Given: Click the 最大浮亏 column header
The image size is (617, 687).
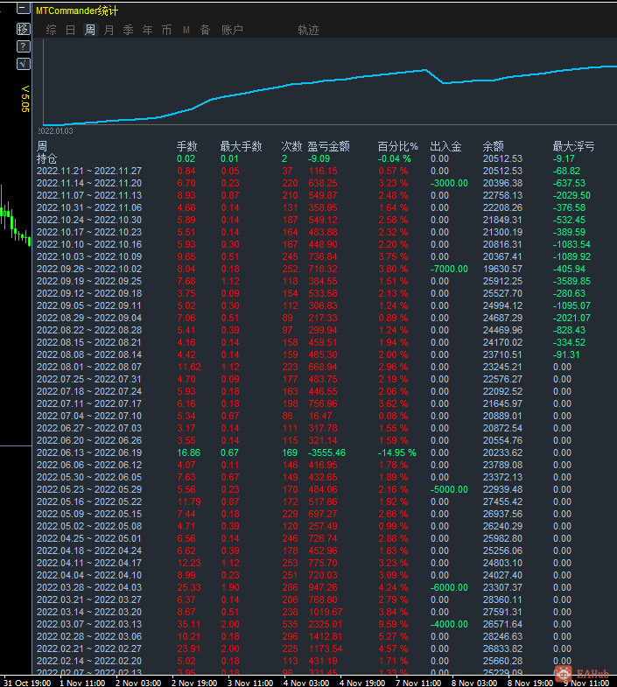Looking at the screenshot, I should pyautogui.click(x=573, y=146).
